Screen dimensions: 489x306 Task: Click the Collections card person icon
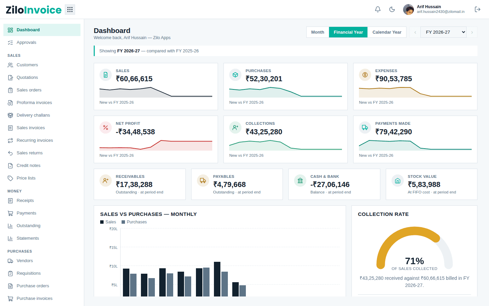(x=235, y=128)
